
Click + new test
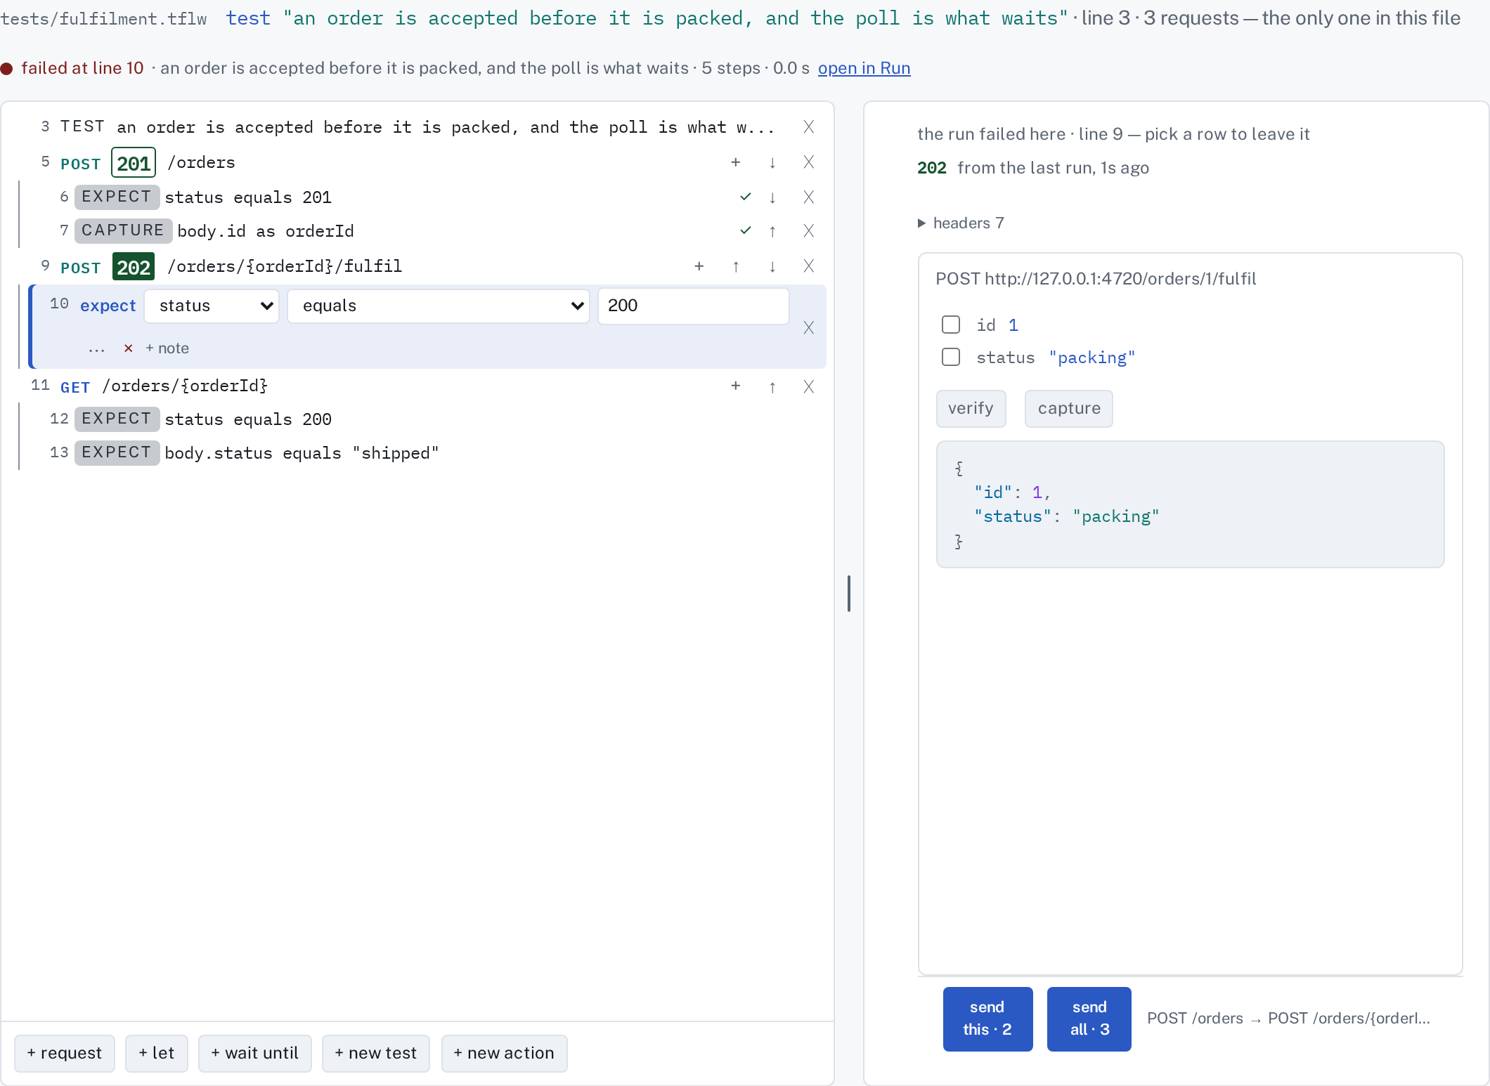click(x=375, y=1053)
